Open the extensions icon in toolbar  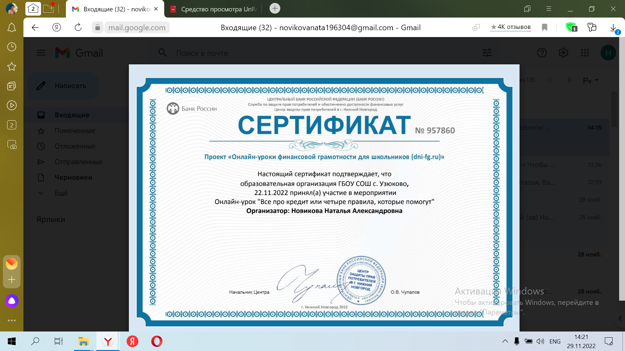click(x=592, y=27)
